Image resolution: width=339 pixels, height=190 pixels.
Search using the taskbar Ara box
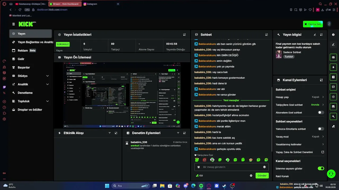(x=131, y=186)
